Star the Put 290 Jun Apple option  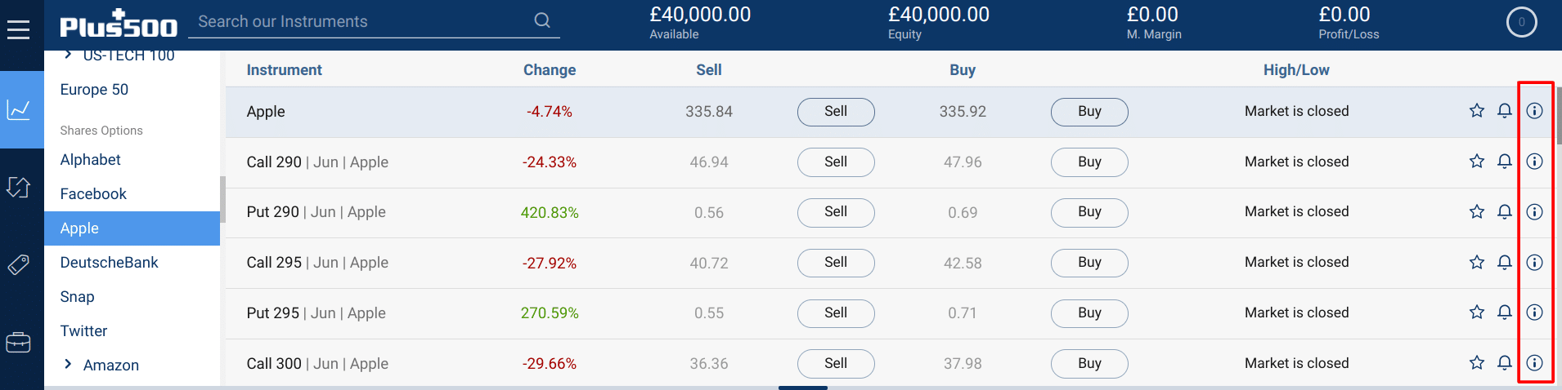click(1477, 212)
